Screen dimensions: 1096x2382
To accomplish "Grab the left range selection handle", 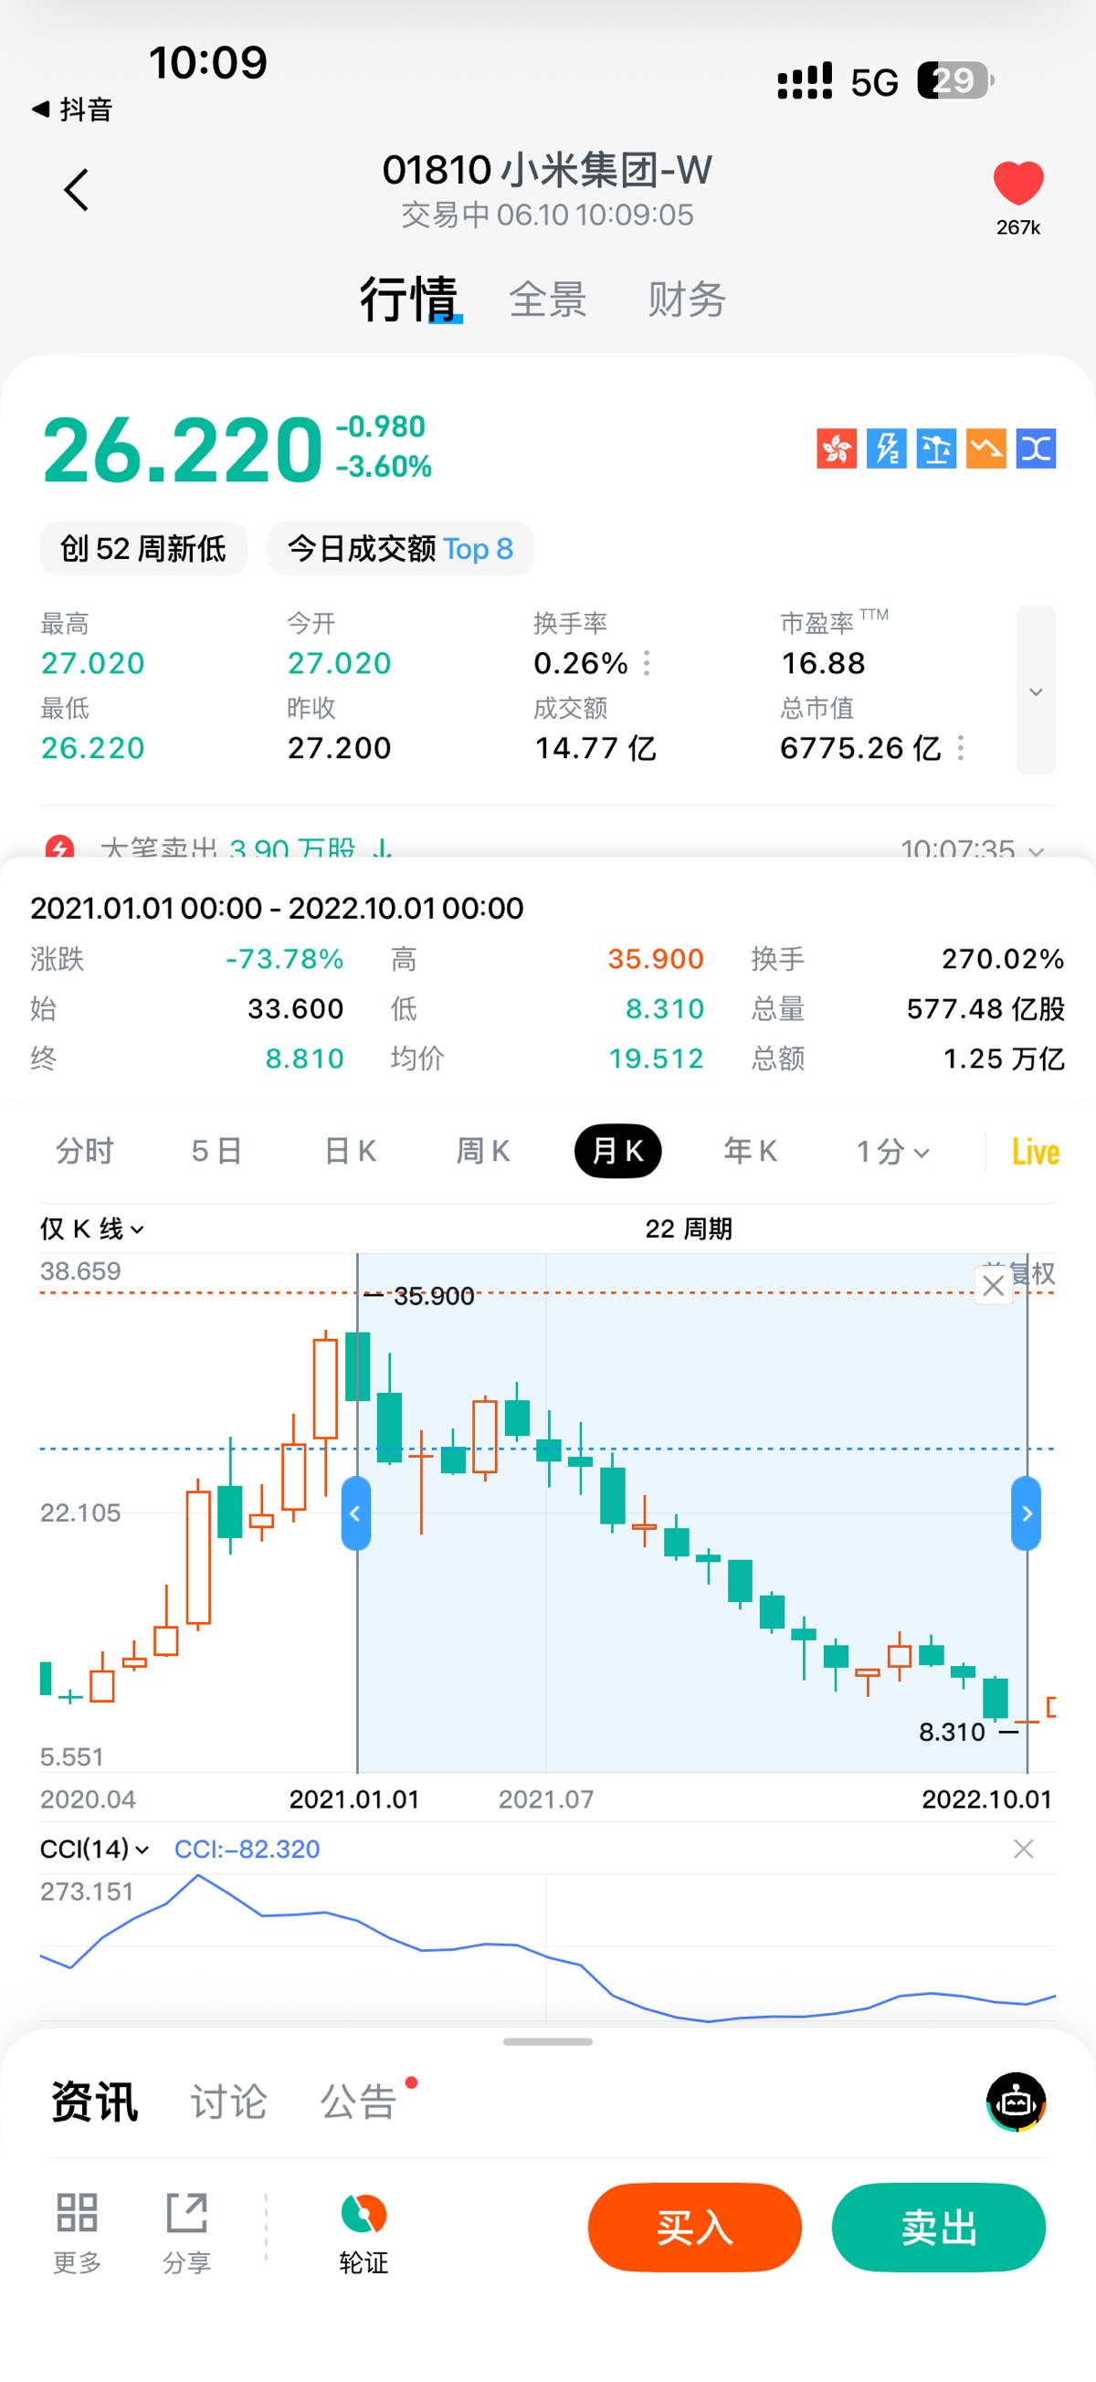I will click(356, 1512).
